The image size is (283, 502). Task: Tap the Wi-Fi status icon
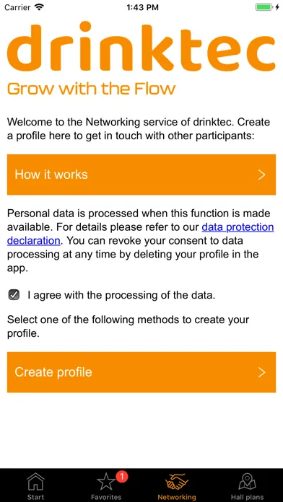40,7
